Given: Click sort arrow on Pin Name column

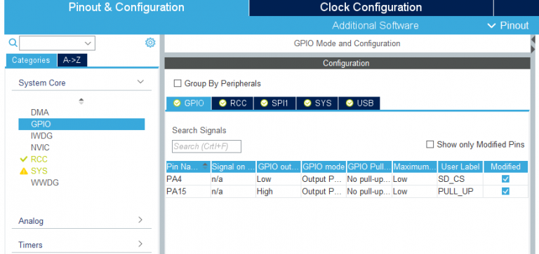Looking at the screenshot, I should (205, 167).
